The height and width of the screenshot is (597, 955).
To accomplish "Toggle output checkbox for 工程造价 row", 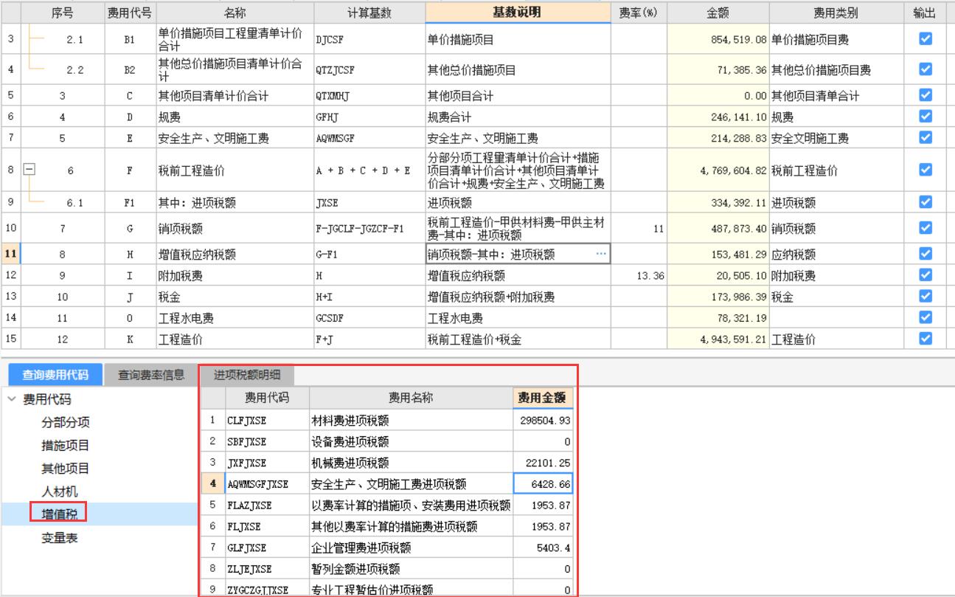I will coord(926,339).
